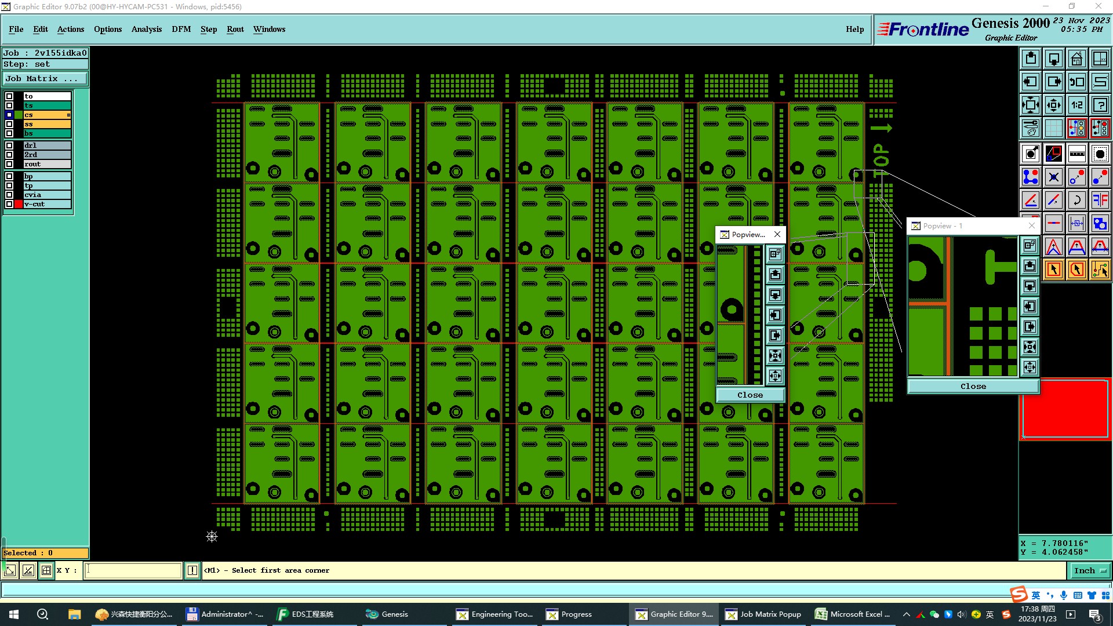Open the DFM menu
This screenshot has width=1113, height=626.
point(181,29)
